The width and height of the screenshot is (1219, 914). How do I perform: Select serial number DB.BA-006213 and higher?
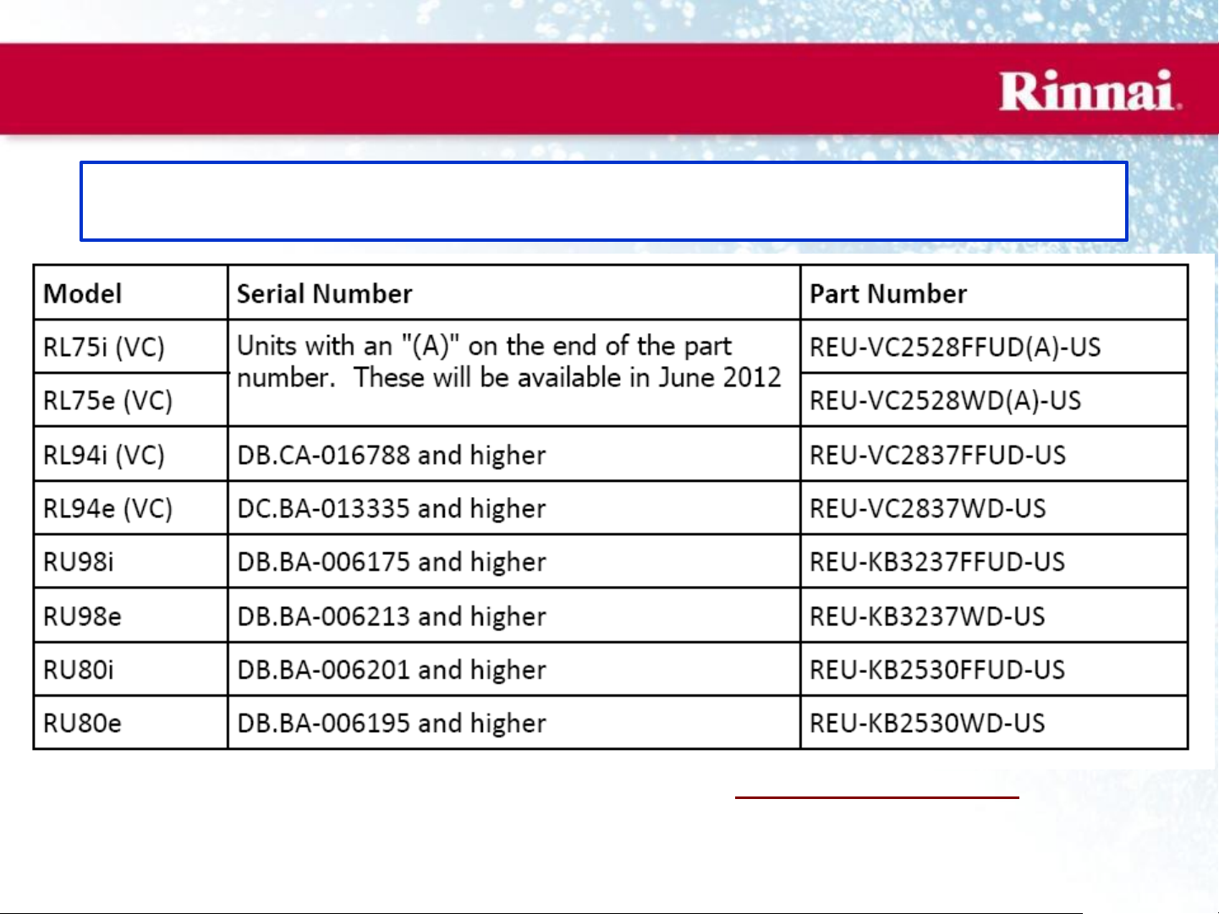(x=392, y=616)
